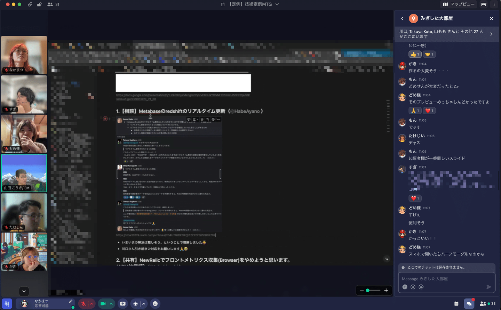Select 山田 こうき / EM video thumbnail
Image resolution: width=501 pixels, height=310 pixels.
(24, 173)
